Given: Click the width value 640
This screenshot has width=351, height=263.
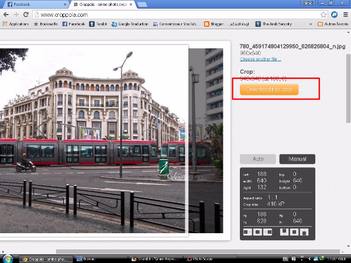Looking at the screenshot, I should [261, 181].
